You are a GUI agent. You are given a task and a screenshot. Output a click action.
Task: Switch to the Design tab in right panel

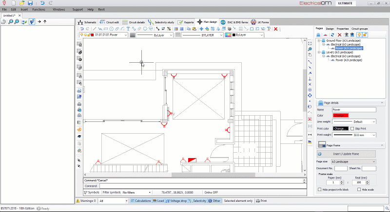[330, 29]
